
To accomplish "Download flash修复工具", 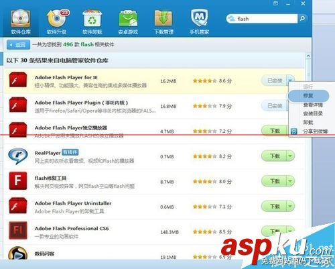I will [274, 181].
